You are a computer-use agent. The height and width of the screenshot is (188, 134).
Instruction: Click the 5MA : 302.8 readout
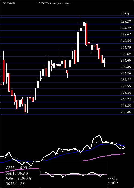click(17, 173)
